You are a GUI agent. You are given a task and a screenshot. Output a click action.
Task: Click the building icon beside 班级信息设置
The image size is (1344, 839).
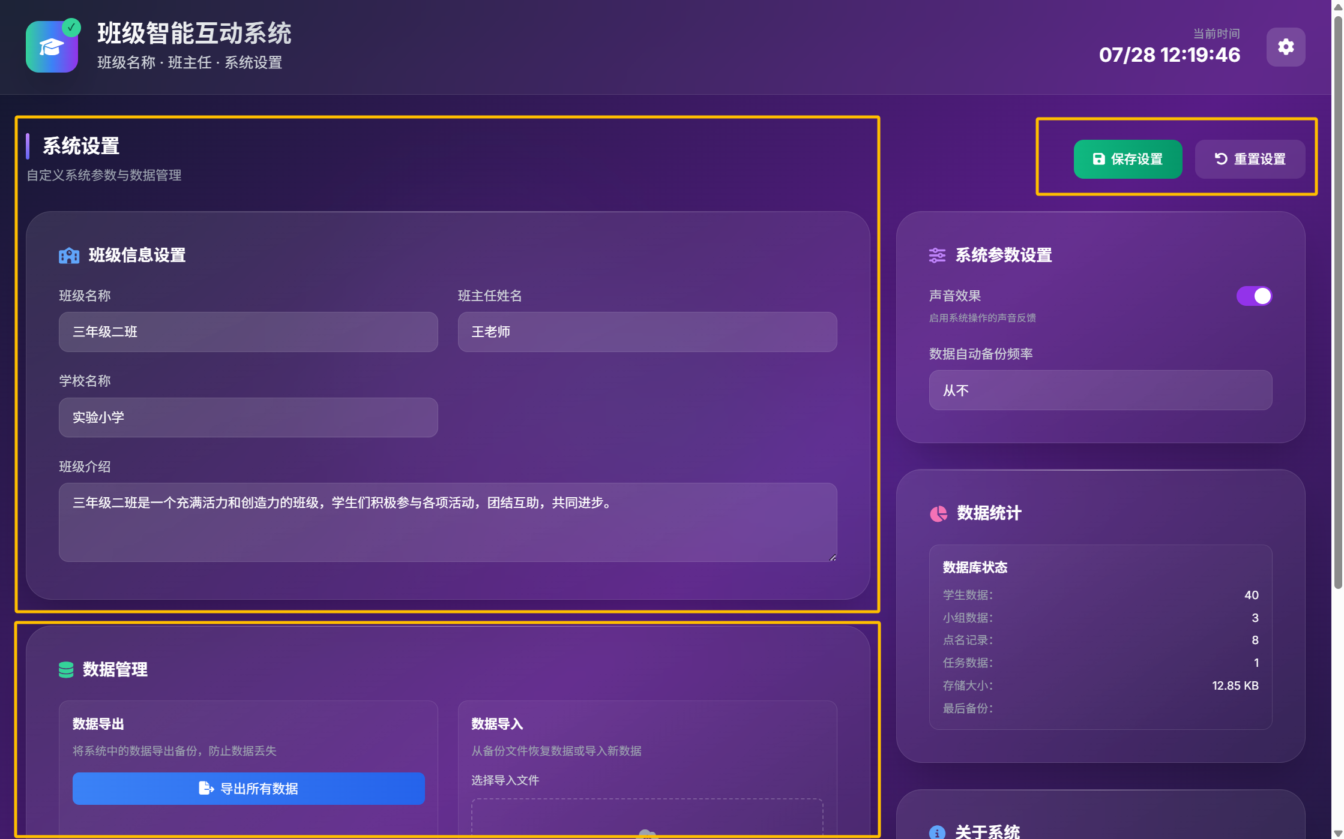[68, 255]
